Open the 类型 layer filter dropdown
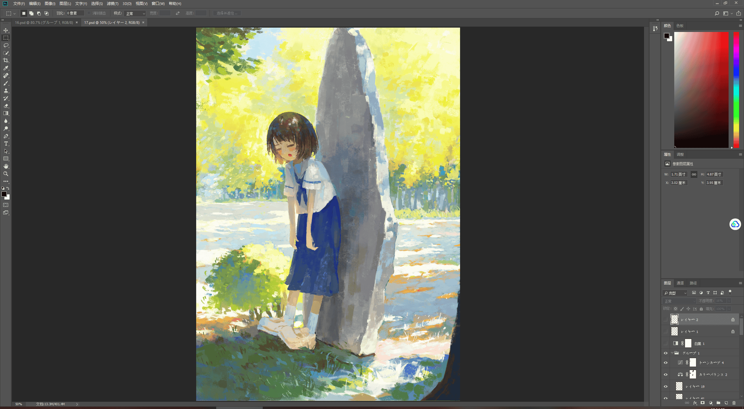 point(675,293)
